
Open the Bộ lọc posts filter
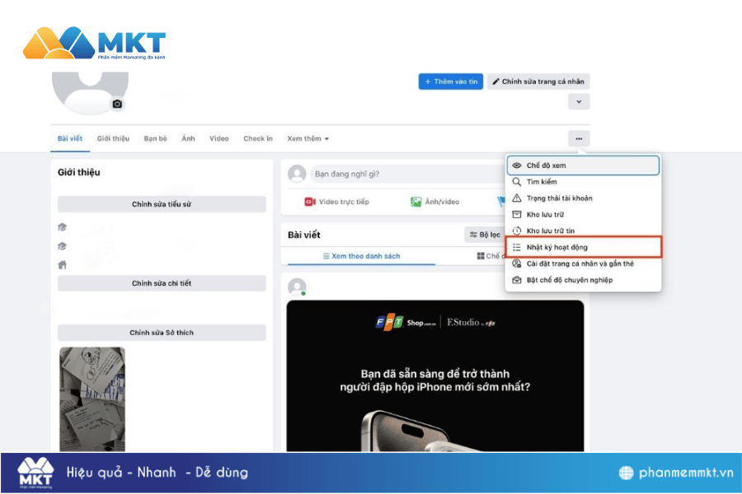484,235
